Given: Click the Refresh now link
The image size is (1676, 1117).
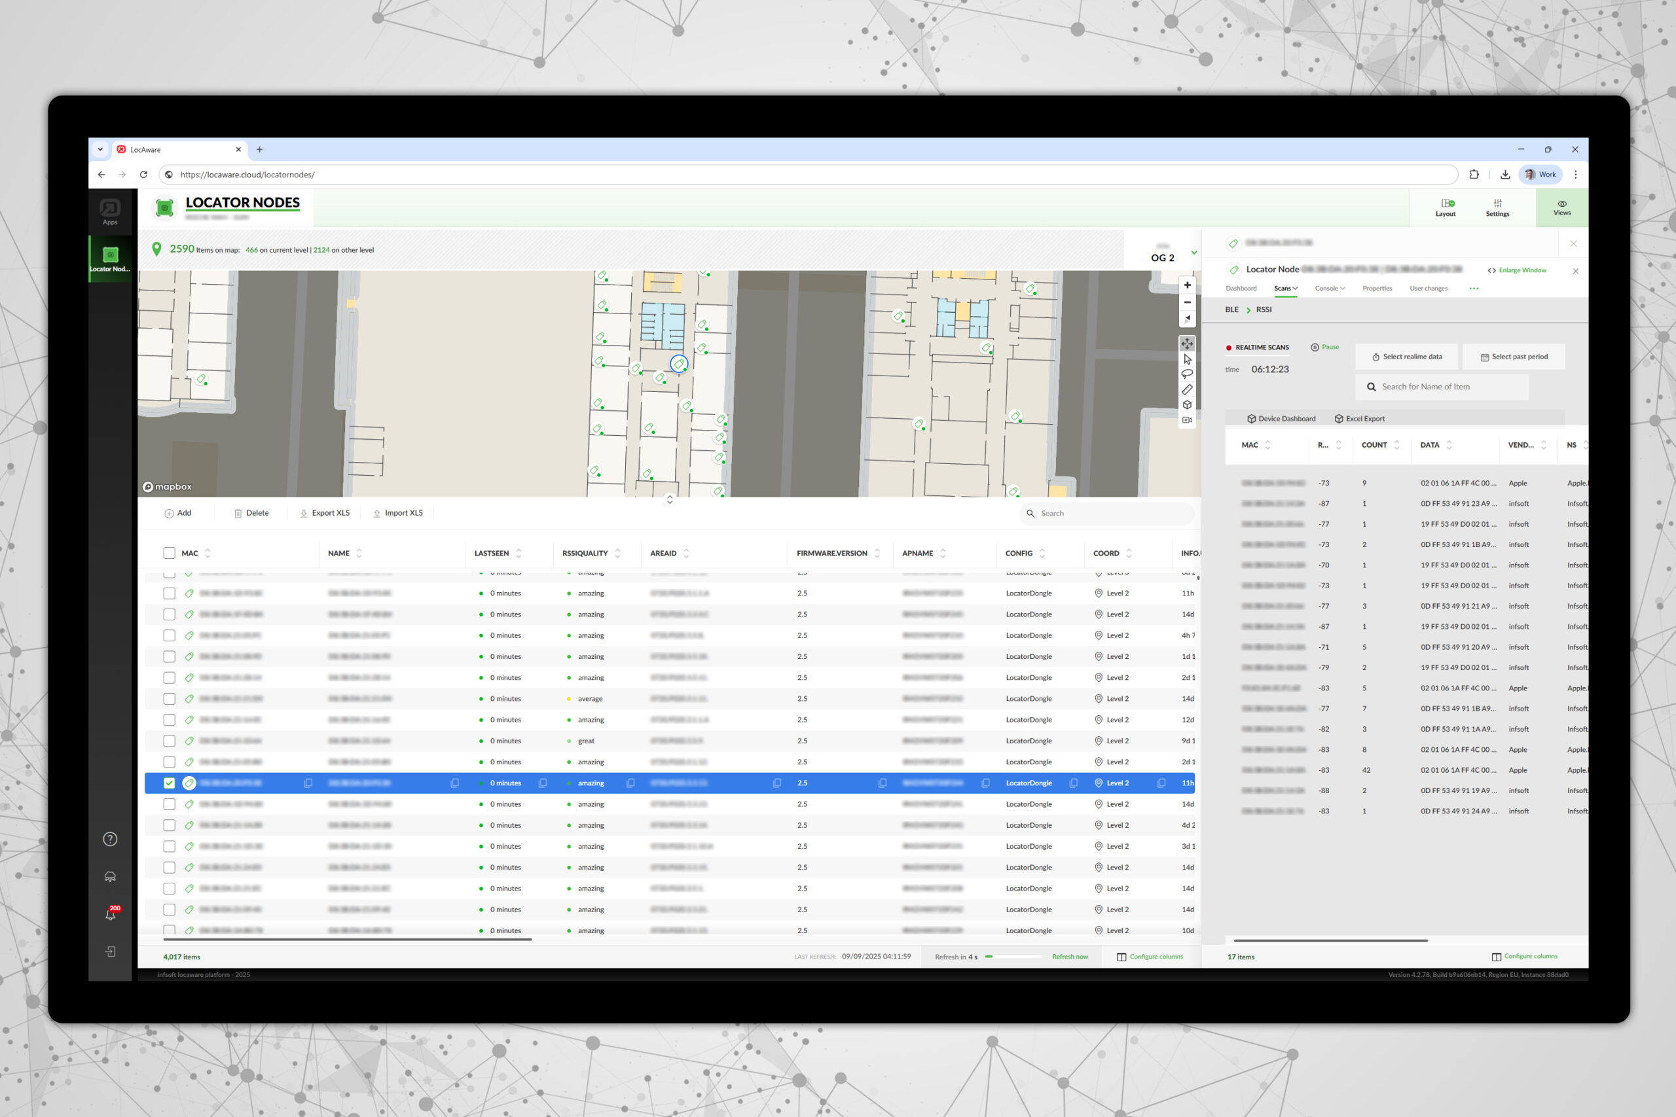Looking at the screenshot, I should tap(1070, 957).
